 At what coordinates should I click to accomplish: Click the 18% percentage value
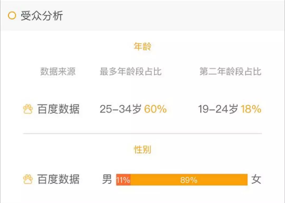coord(251,109)
